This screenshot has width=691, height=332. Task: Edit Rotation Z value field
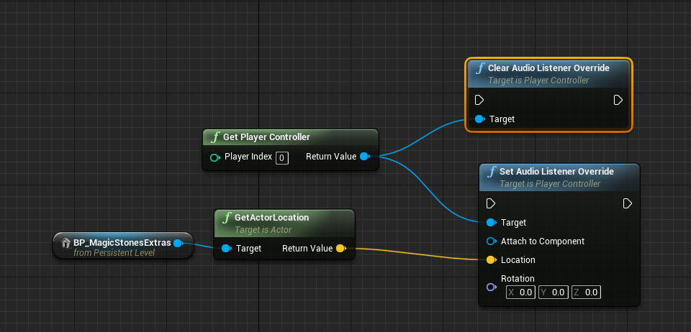pos(586,292)
